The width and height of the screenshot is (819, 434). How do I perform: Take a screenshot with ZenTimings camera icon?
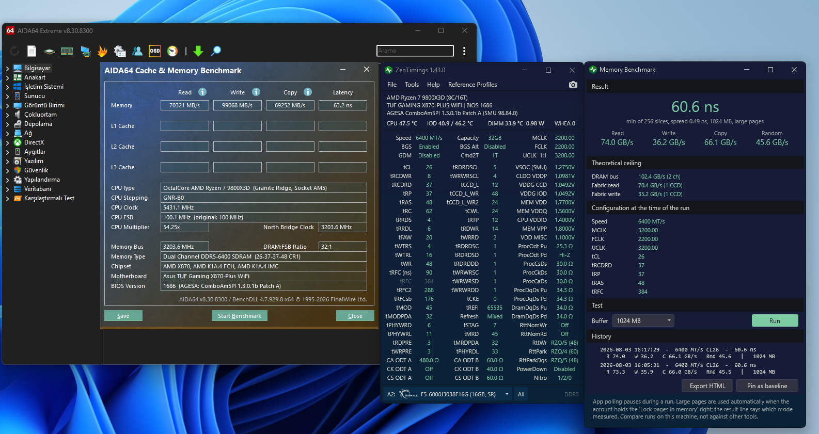click(x=573, y=85)
